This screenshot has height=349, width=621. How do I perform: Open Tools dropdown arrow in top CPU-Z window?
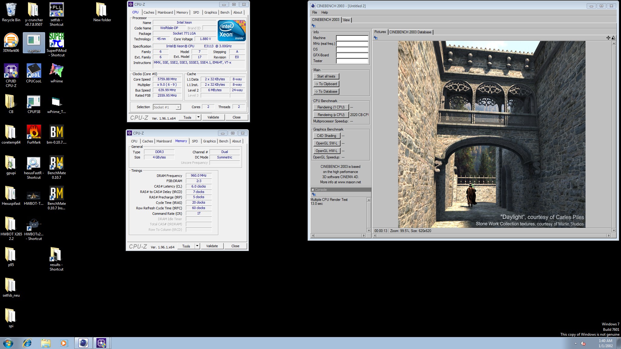(198, 117)
